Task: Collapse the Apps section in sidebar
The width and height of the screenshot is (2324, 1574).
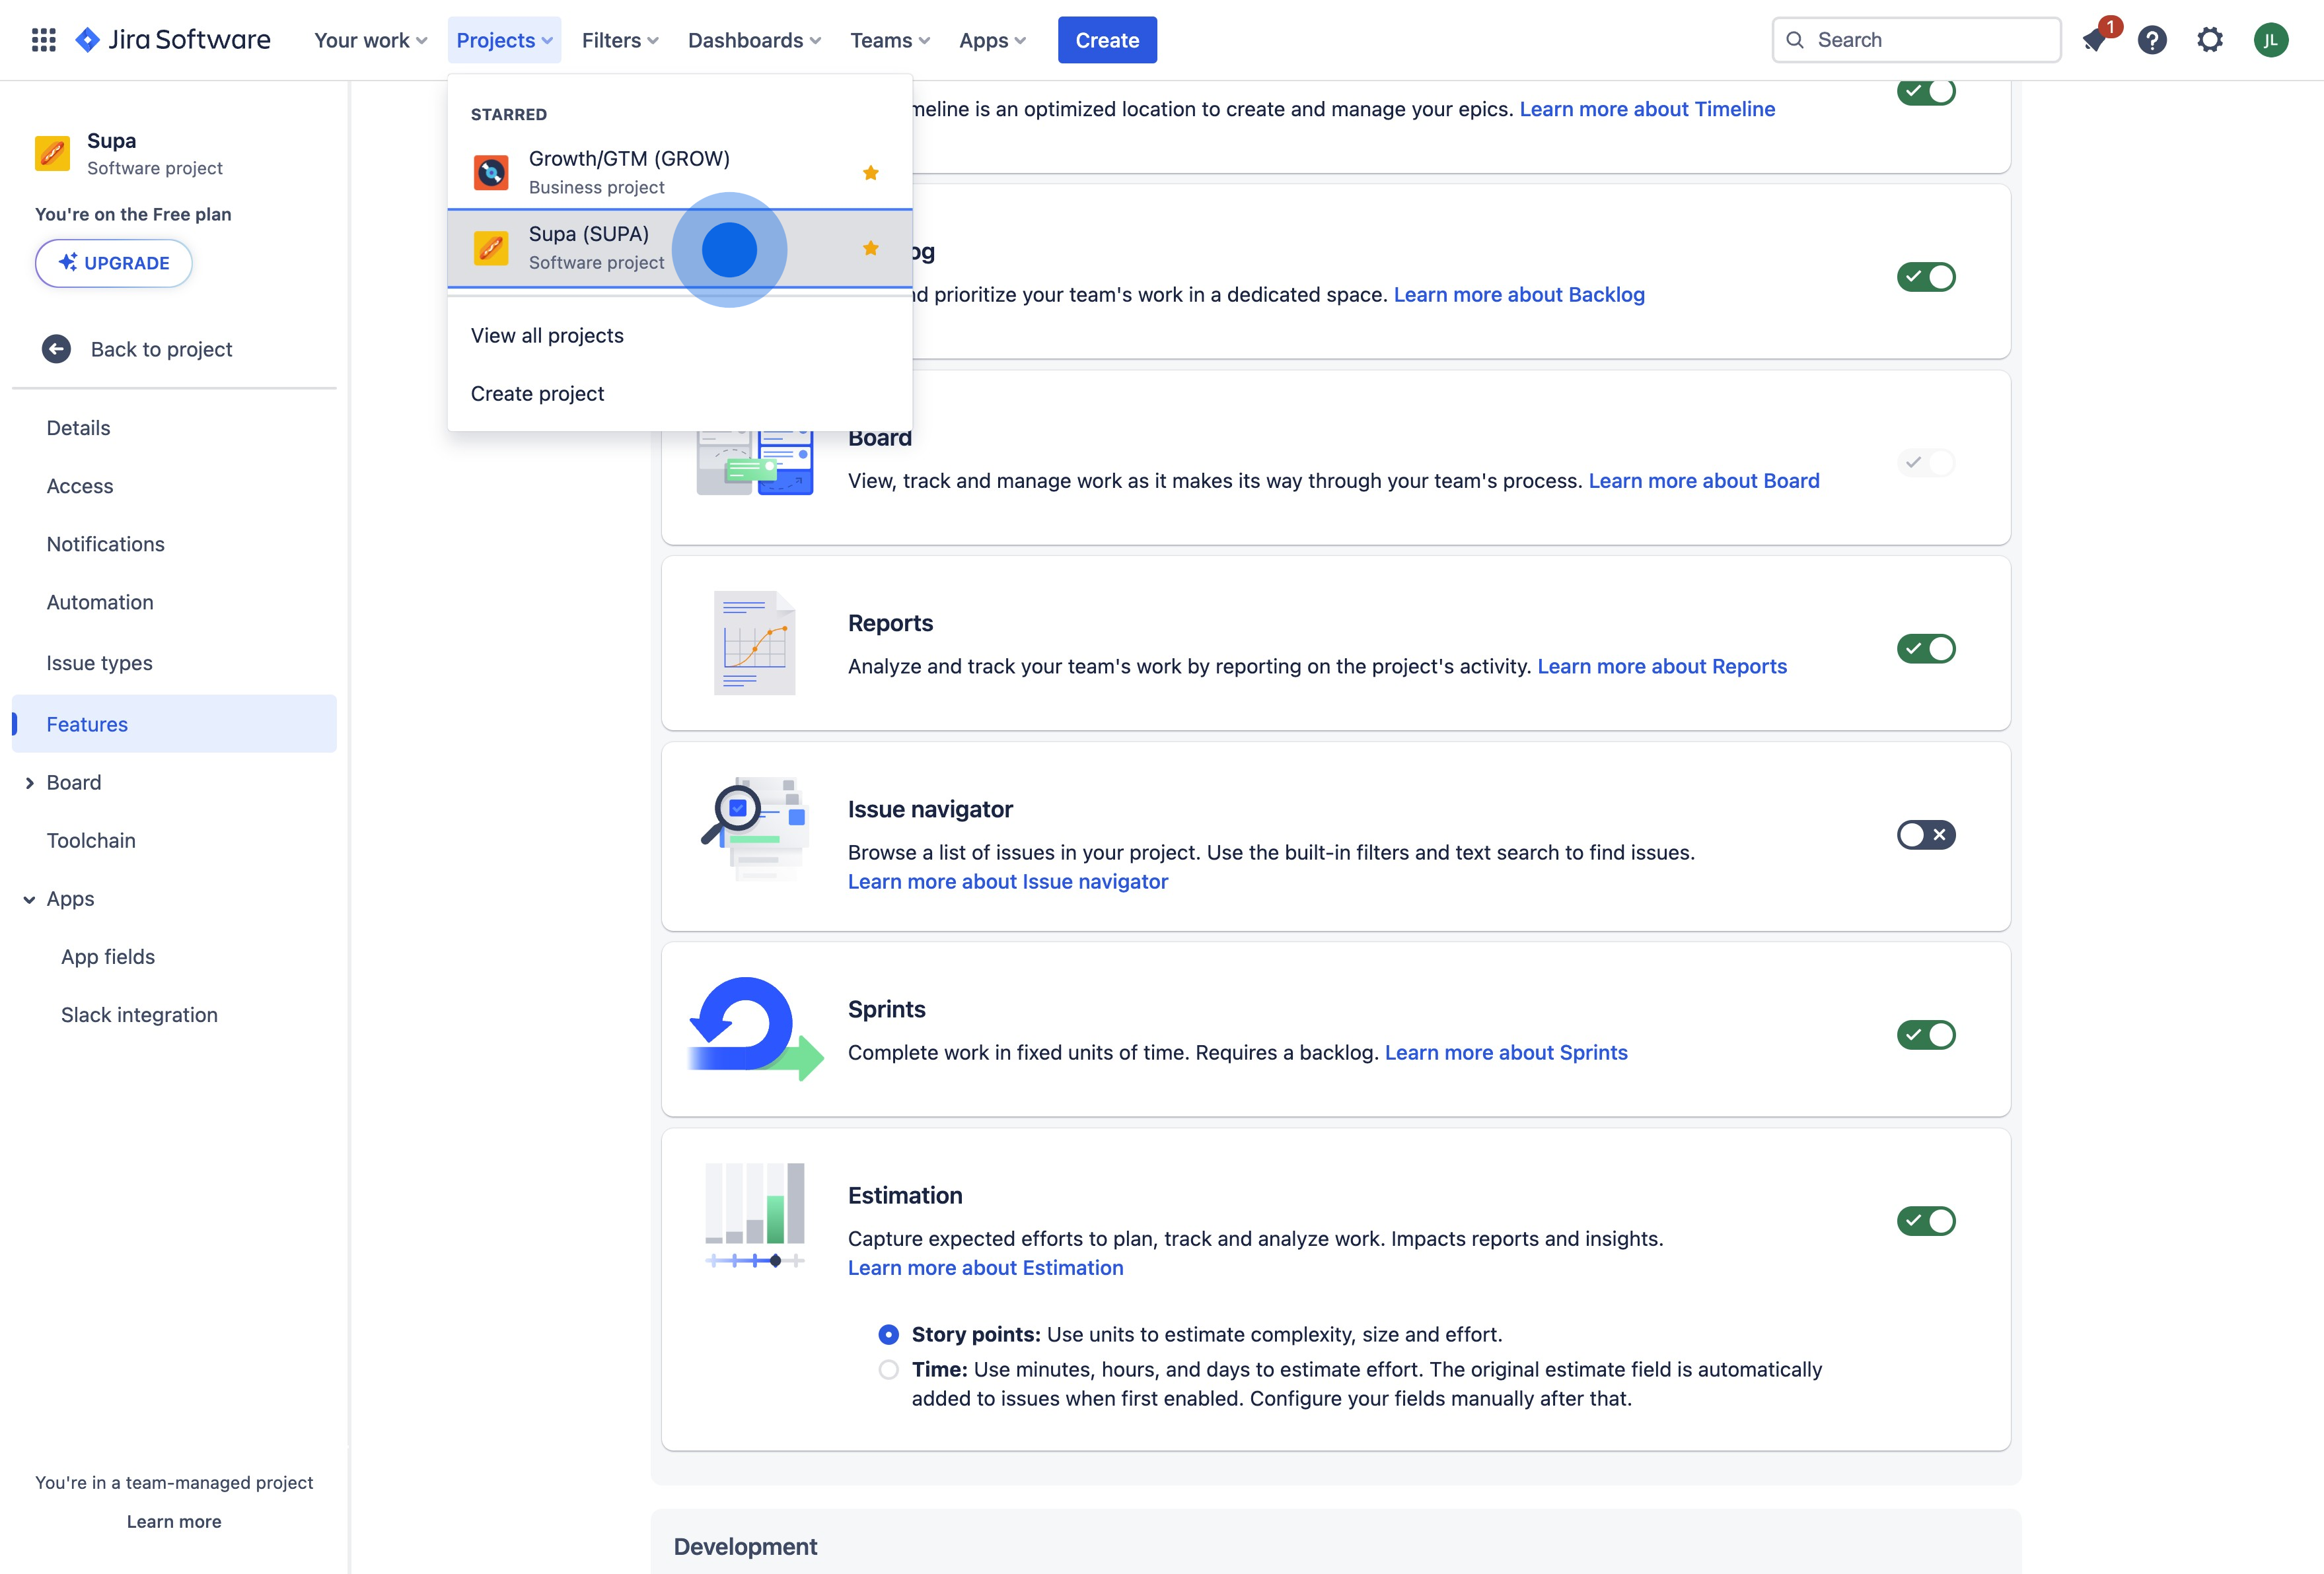Action: tap(29, 899)
